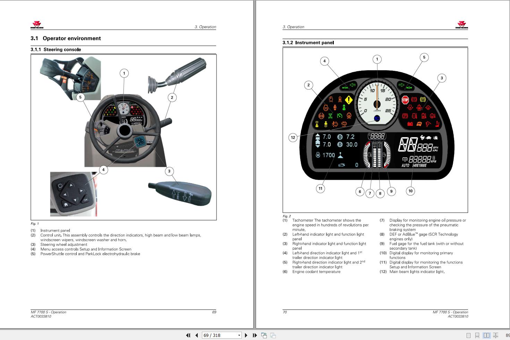
Task: Jump to the last page
Action: coord(255,335)
